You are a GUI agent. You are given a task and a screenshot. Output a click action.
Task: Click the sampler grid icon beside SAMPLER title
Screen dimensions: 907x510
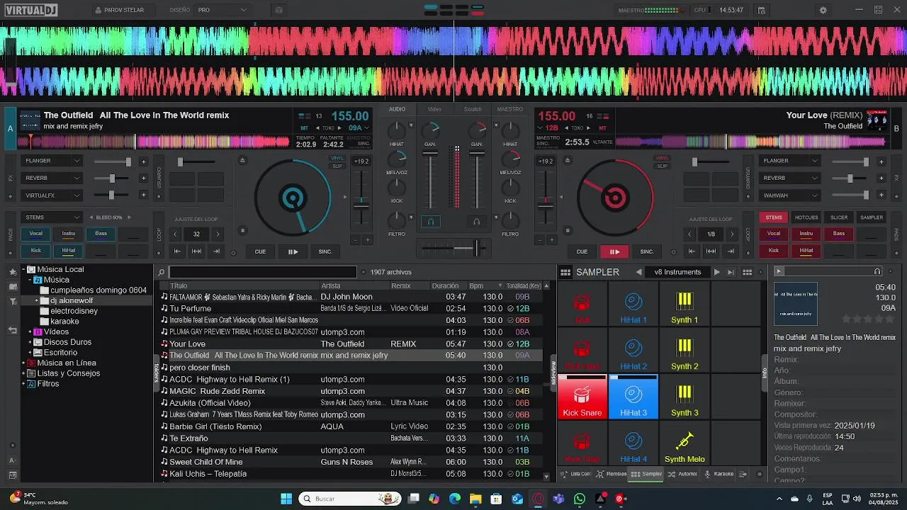pos(565,272)
